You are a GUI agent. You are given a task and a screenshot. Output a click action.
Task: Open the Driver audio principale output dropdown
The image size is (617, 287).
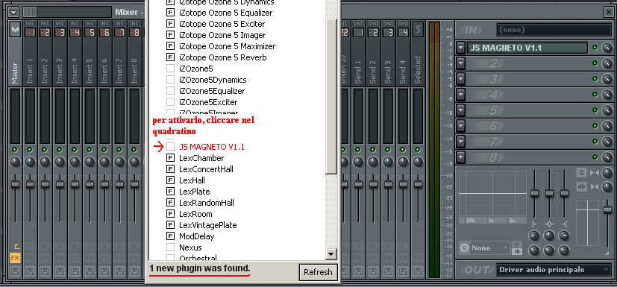click(x=554, y=270)
